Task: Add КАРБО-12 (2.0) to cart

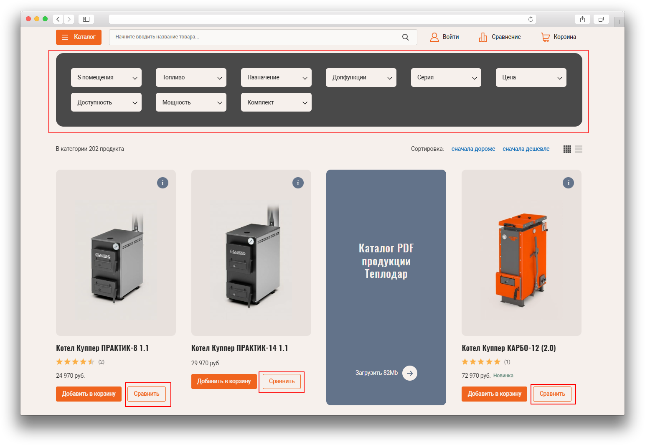Action: coord(494,394)
